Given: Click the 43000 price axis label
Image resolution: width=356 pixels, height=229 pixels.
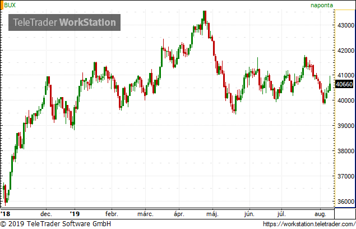Looking at the screenshot, I should 346,25.
